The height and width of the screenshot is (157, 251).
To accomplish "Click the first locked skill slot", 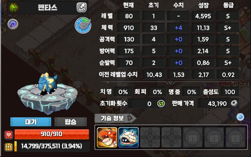I will (x=193, y=137).
